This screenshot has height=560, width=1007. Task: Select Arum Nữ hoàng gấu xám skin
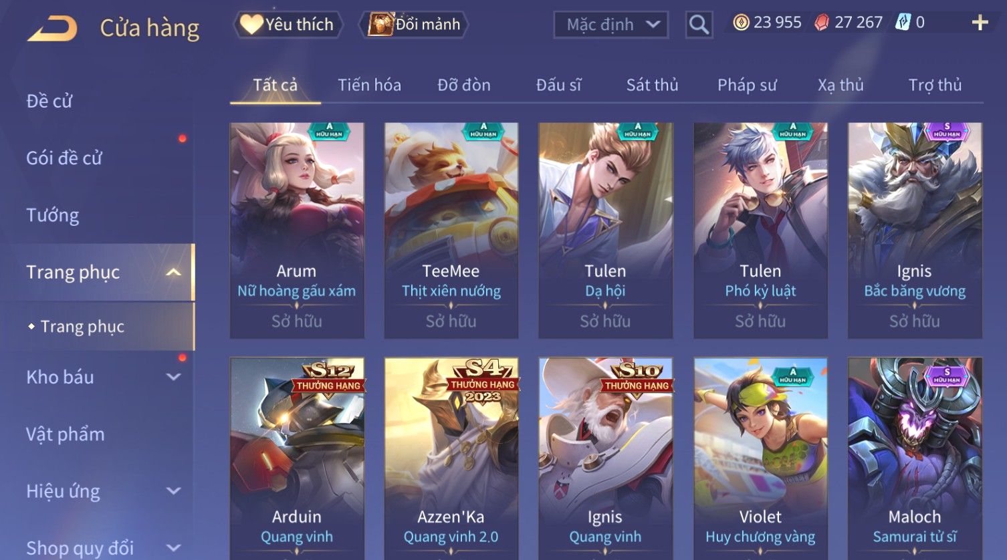click(x=297, y=230)
